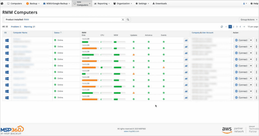Open kebab menu for eighth computer row

click(x=256, y=85)
